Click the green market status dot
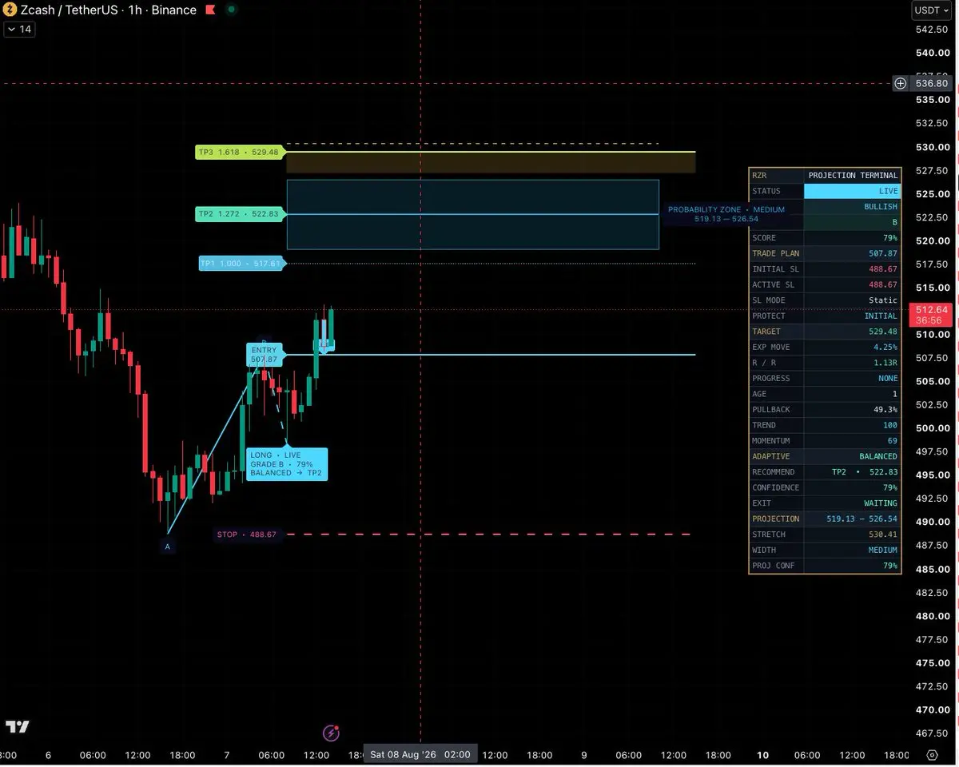Image resolution: width=959 pixels, height=767 pixels. point(231,10)
